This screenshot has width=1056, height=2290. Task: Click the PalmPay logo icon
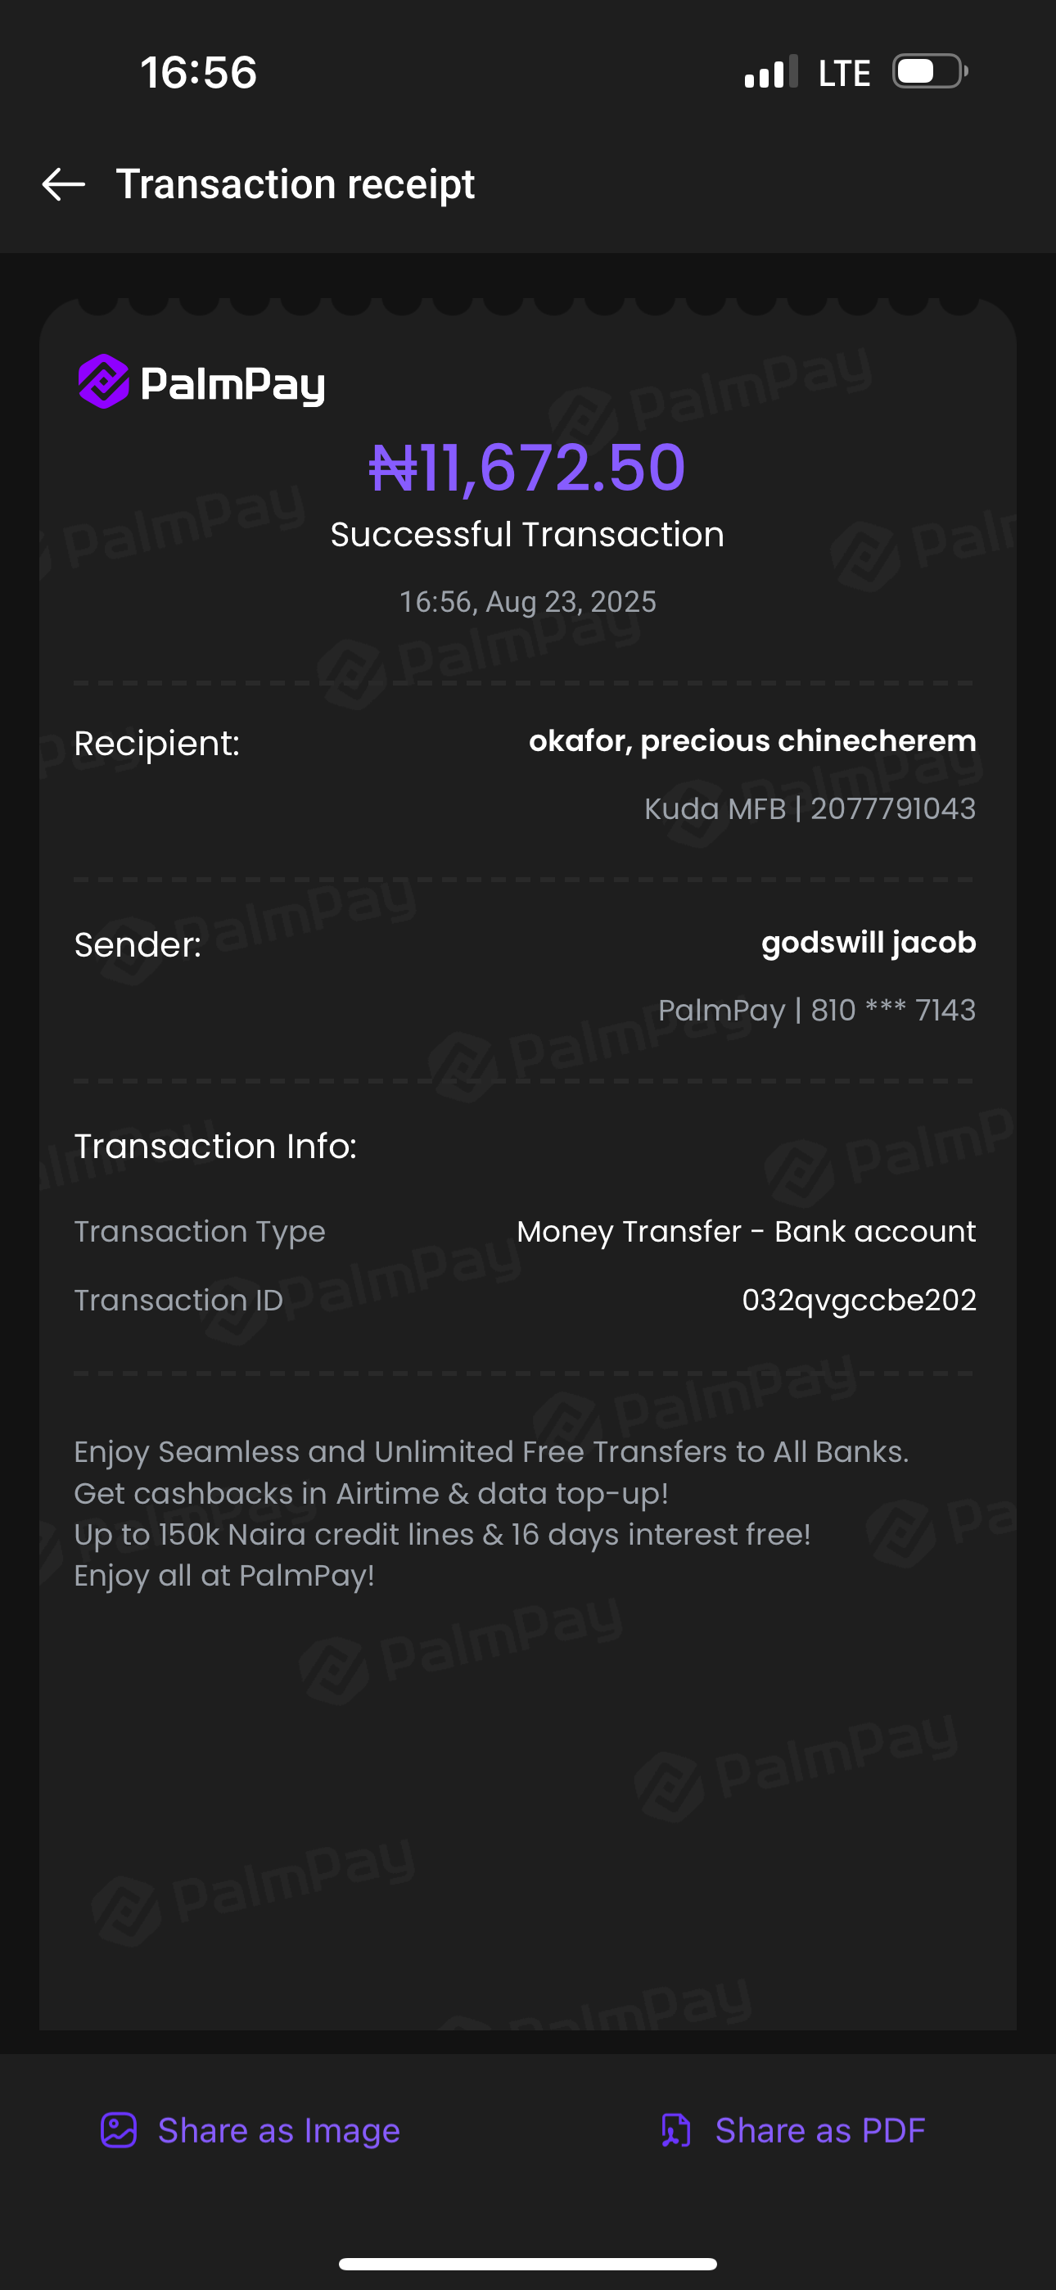coord(104,382)
